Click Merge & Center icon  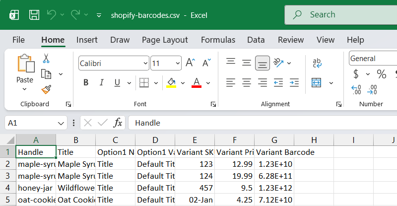pyautogui.click(x=317, y=82)
